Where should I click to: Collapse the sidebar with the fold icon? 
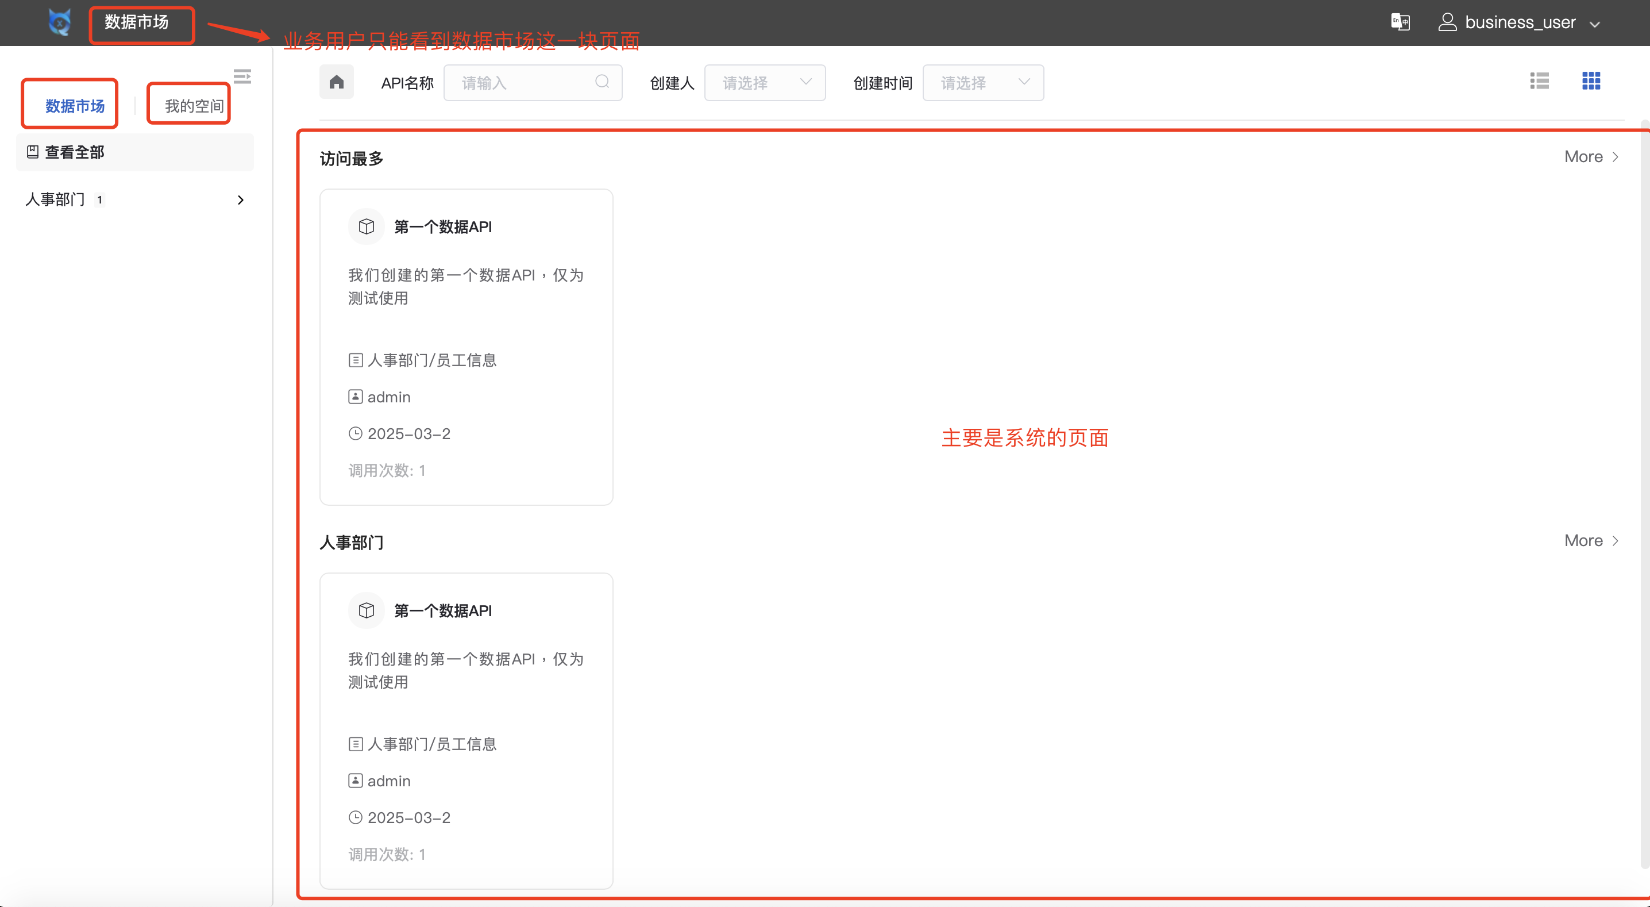(x=242, y=76)
